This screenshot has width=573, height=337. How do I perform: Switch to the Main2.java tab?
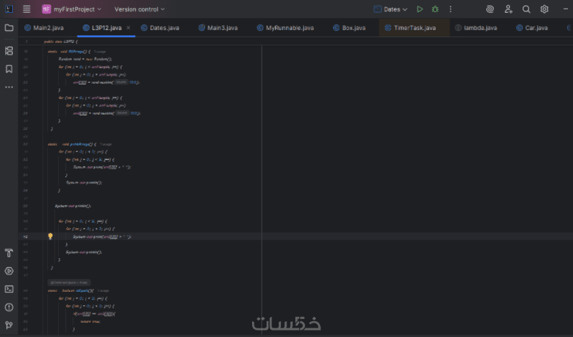click(44, 28)
